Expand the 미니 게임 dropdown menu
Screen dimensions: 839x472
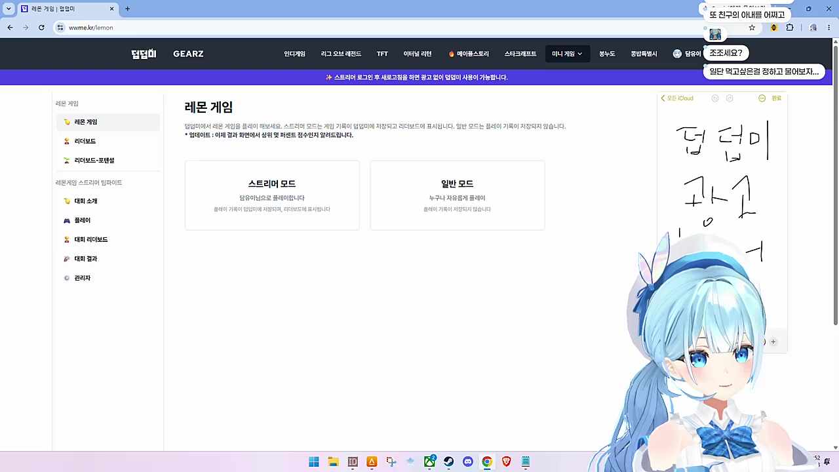567,54
